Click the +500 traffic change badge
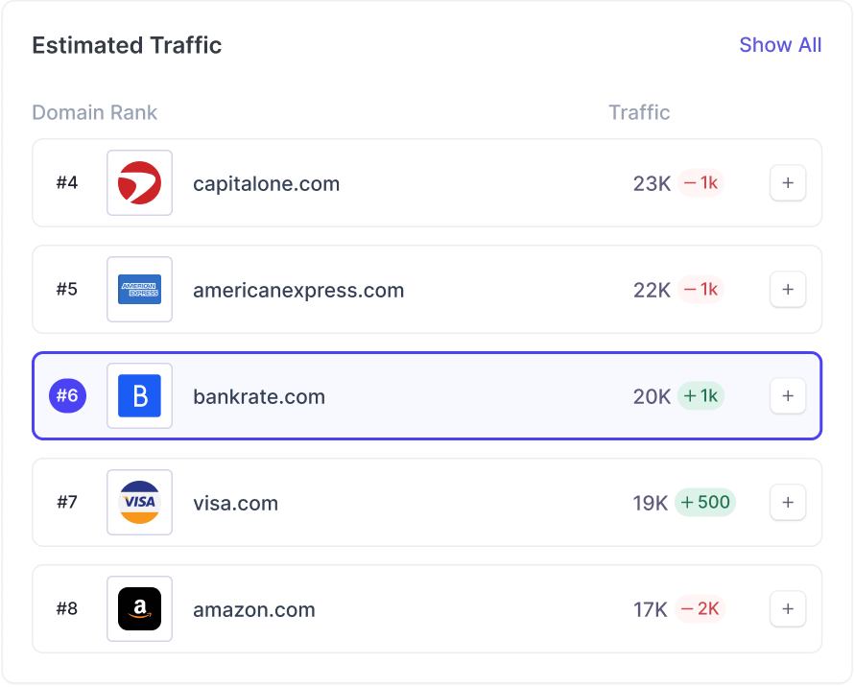 pyautogui.click(x=706, y=503)
